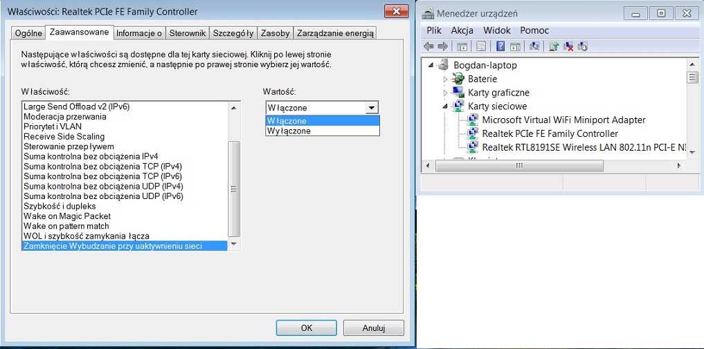704x349 pixels.
Task: Click the property list scroll-down arrow
Action: coord(233,244)
